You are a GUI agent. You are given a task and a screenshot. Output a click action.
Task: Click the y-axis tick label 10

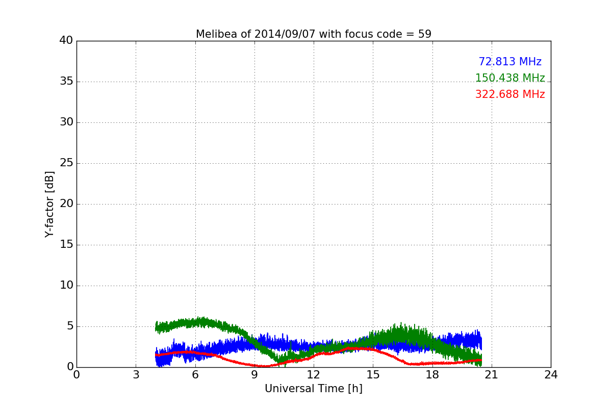(x=66, y=286)
